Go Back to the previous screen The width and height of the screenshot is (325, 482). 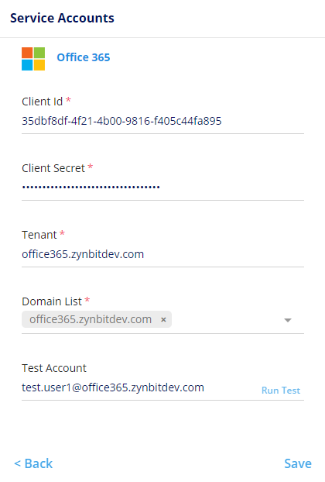(33, 463)
